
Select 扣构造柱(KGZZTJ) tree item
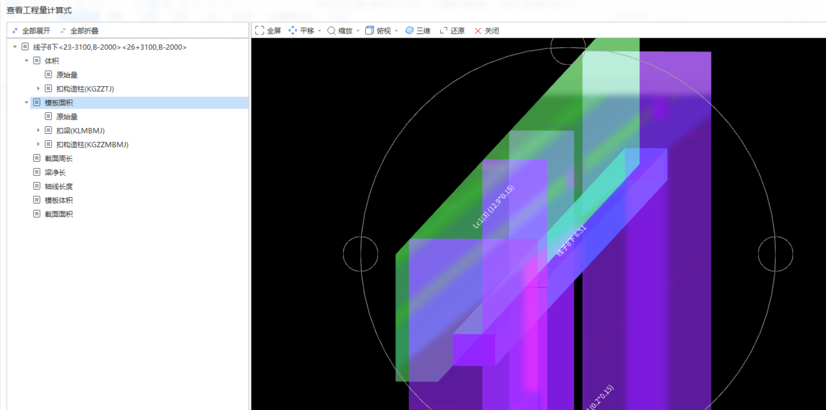point(85,89)
